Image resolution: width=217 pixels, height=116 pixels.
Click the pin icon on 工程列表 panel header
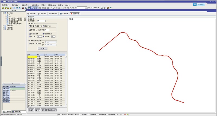[25, 10]
